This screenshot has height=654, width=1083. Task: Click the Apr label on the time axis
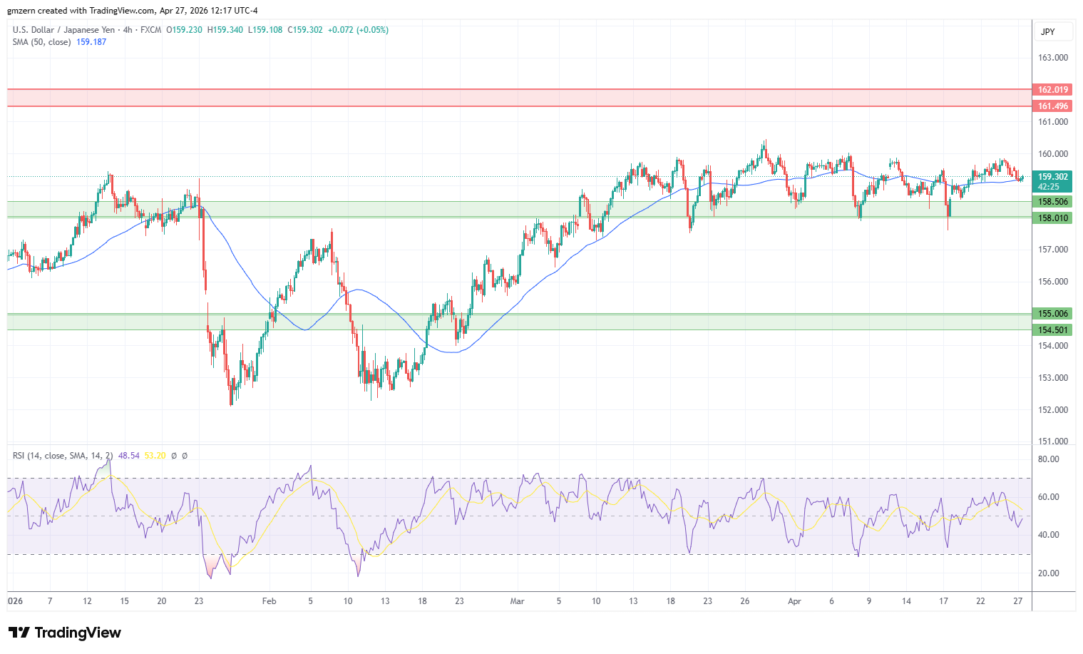[x=794, y=601]
